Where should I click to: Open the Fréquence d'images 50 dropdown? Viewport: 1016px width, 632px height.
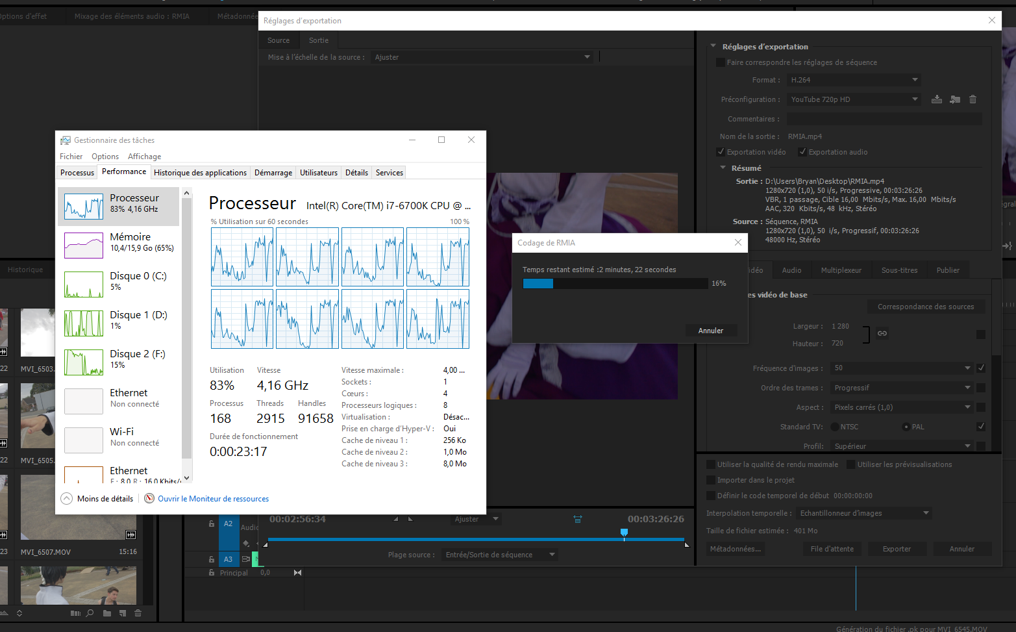tap(901, 368)
